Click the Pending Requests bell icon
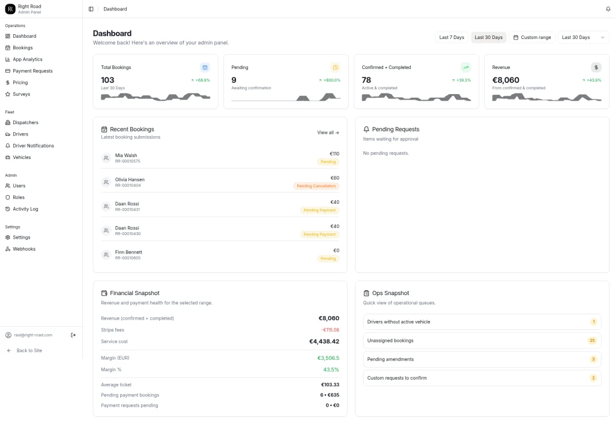This screenshot has width=615, height=427. 366,130
